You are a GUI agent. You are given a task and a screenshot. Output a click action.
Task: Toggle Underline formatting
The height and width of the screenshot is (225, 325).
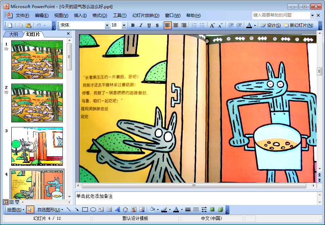pos(149,25)
